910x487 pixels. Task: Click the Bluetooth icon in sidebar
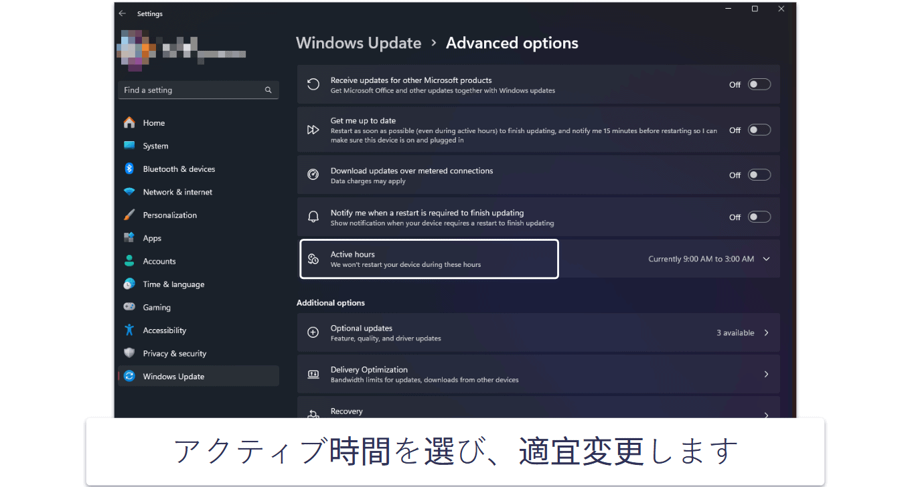click(129, 169)
